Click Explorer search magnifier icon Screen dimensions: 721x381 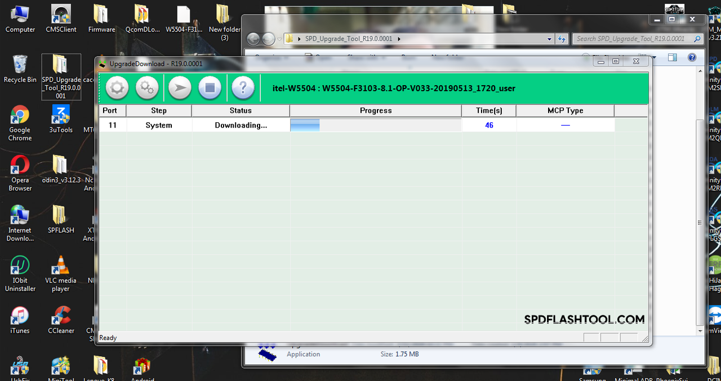pos(698,39)
